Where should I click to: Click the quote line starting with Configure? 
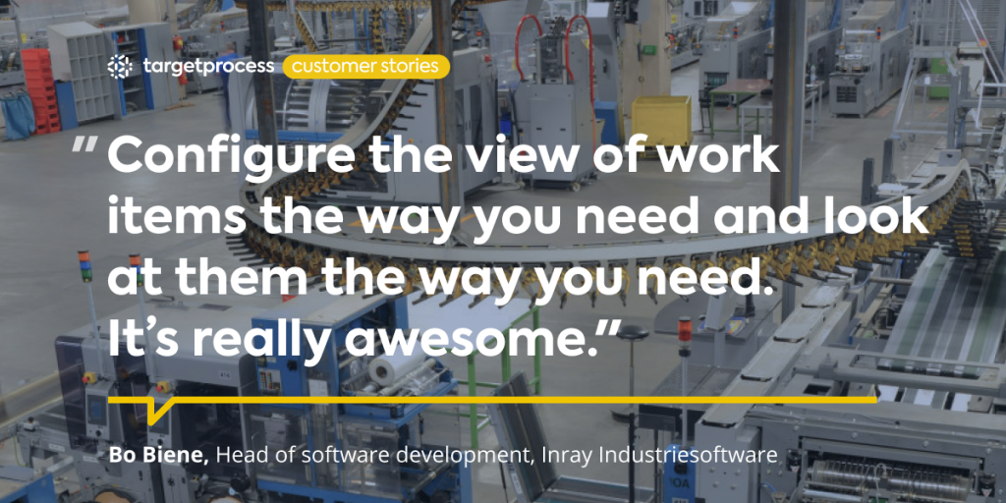[x=443, y=160]
